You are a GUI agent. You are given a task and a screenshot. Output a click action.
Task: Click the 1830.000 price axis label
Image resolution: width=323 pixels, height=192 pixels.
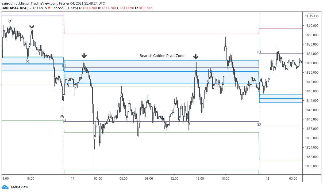pyautogui.click(x=312, y=166)
